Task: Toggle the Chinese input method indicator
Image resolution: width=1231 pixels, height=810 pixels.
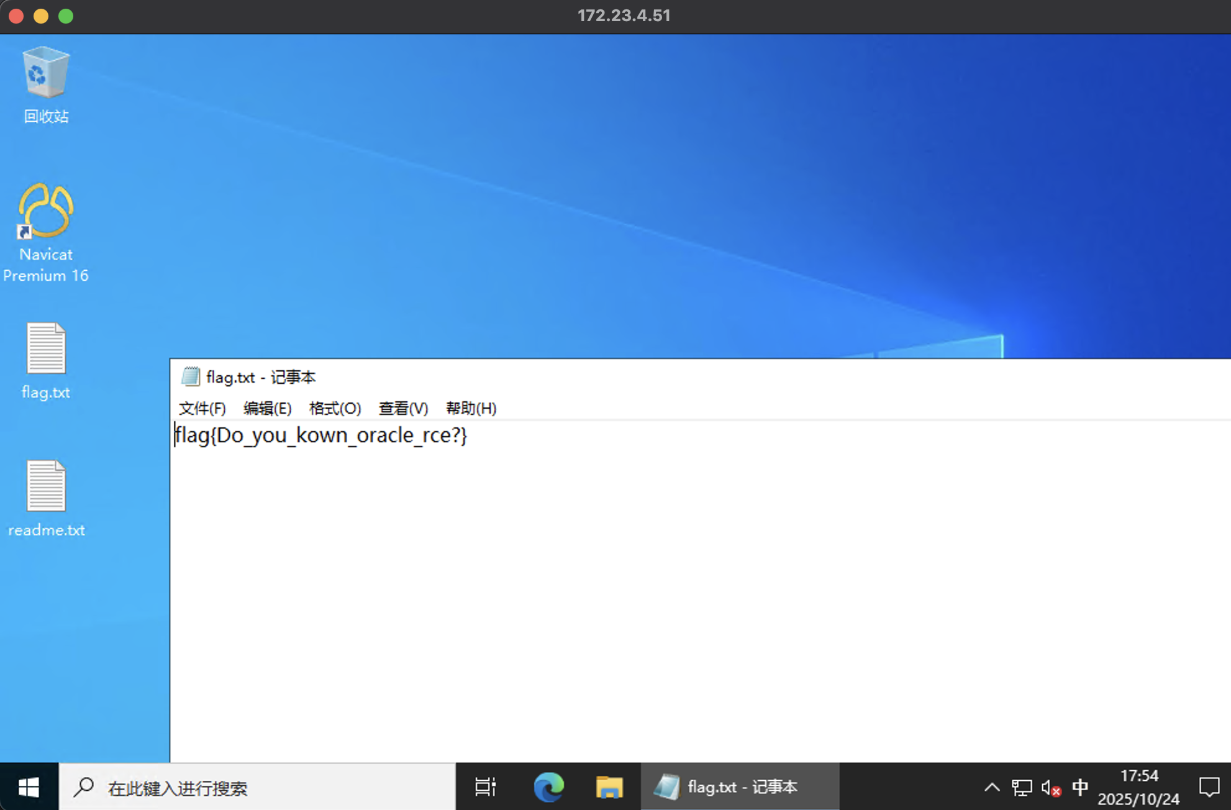Action: 1080,787
